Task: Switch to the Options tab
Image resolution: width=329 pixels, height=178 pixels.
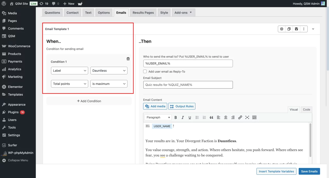Action: (104, 13)
